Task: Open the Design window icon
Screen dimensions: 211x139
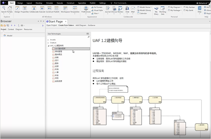Action: pos(17,8)
